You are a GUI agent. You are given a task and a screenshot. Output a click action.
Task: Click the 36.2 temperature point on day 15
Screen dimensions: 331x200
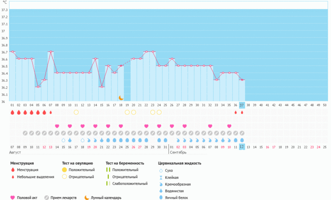102,87
